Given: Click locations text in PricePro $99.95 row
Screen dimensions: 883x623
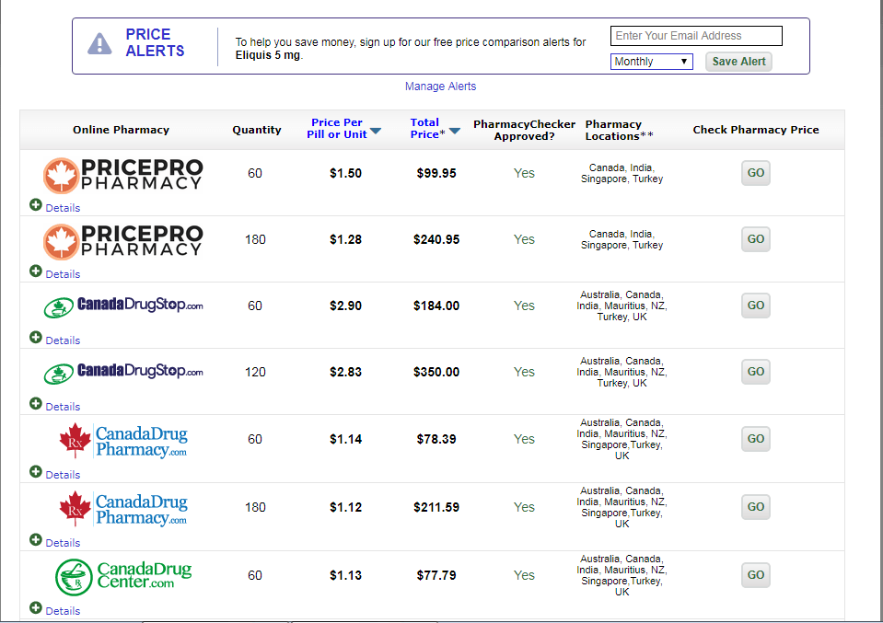Looking at the screenshot, I should [622, 173].
